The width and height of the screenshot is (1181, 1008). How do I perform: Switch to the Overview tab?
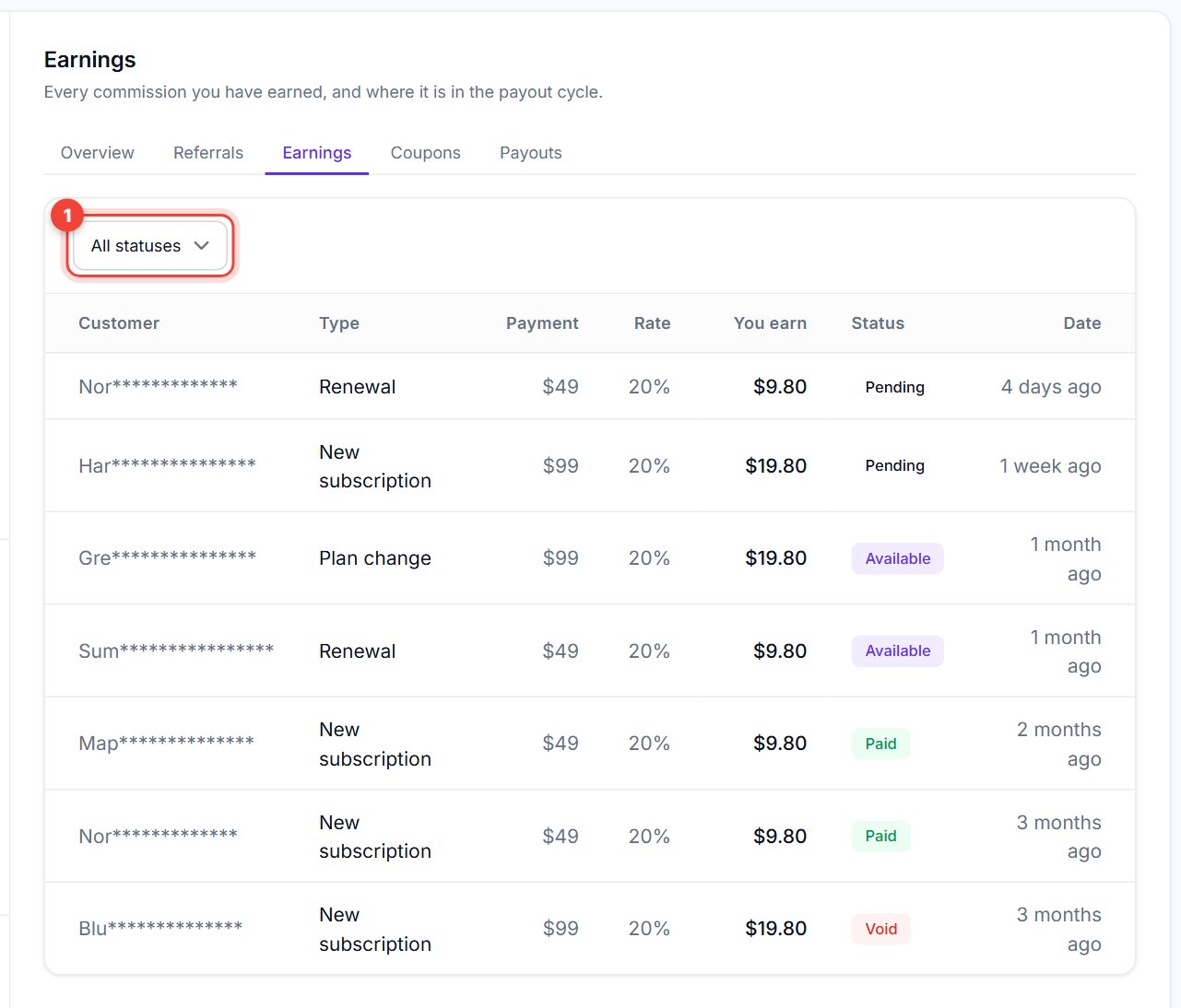[98, 153]
